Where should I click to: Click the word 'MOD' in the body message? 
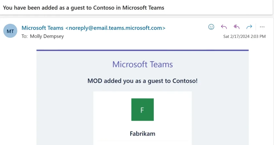[95, 80]
